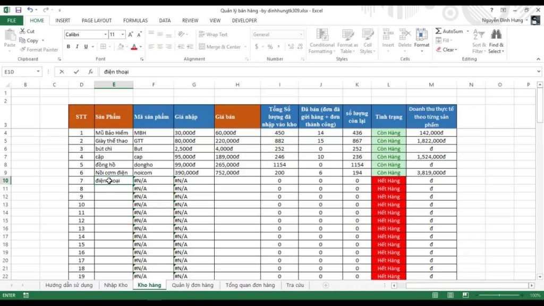Open the Nhập Kho sheet tab
This screenshot has height=306, width=544.
[x=116, y=285]
